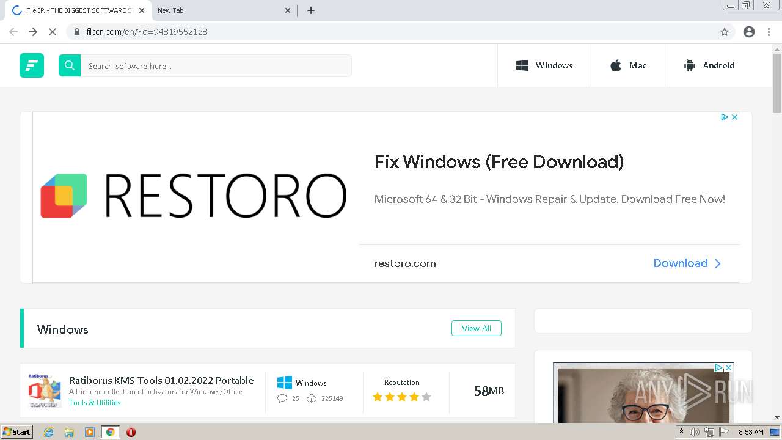
Task: Click the Action Center flag tray icon
Action: click(x=724, y=432)
